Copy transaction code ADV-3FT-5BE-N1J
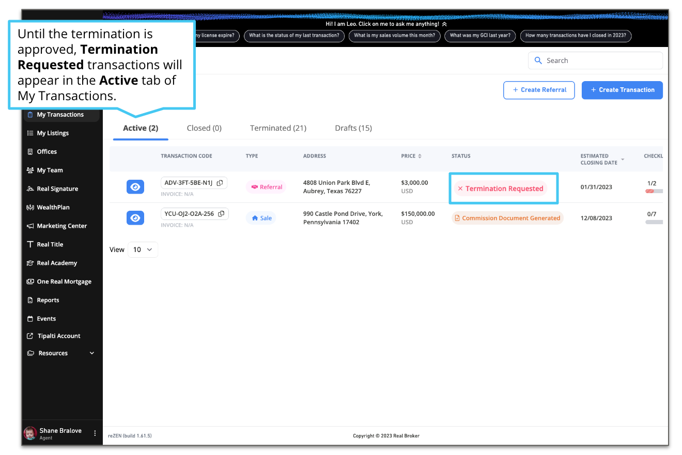This screenshot has height=455, width=682. click(220, 182)
